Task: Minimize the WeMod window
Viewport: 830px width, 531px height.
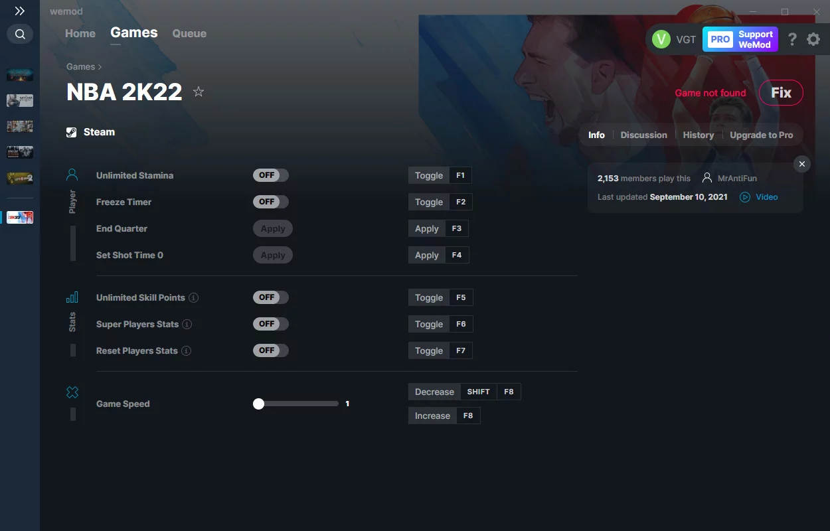Action: (x=753, y=12)
